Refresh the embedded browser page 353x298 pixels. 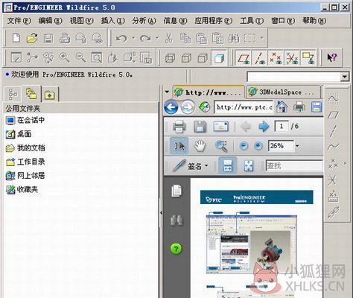click(x=205, y=107)
